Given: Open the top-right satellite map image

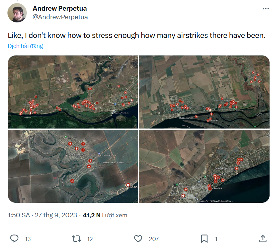Looking at the screenshot, I should coord(204,92).
